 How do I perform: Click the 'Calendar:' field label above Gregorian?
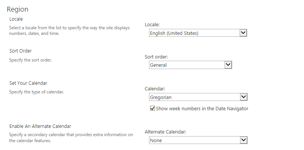[155, 89]
